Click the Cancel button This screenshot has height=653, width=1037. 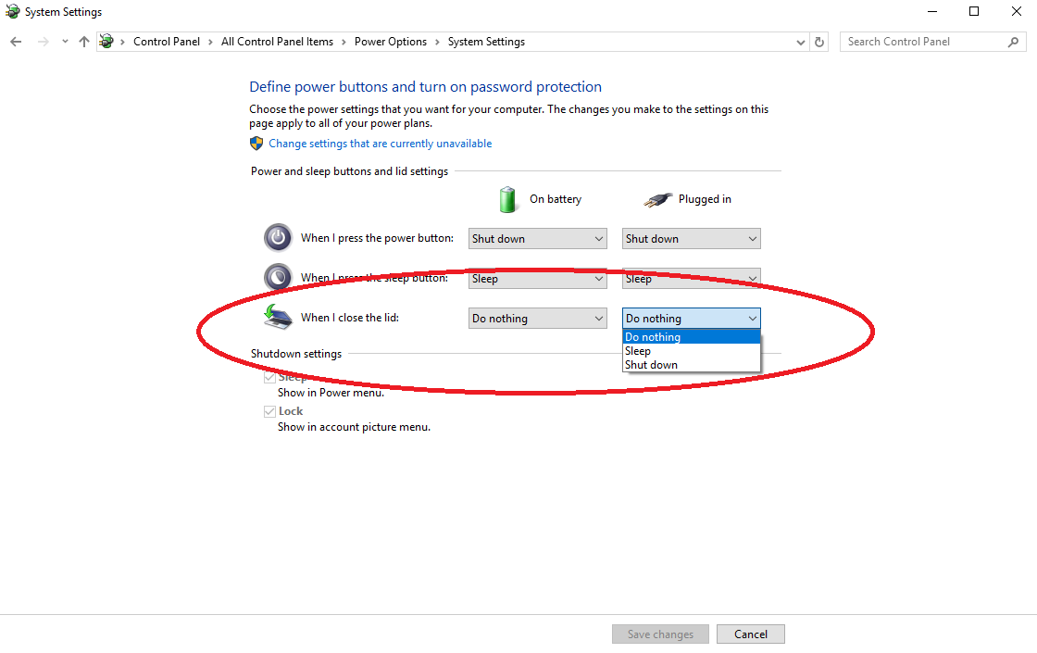click(751, 634)
